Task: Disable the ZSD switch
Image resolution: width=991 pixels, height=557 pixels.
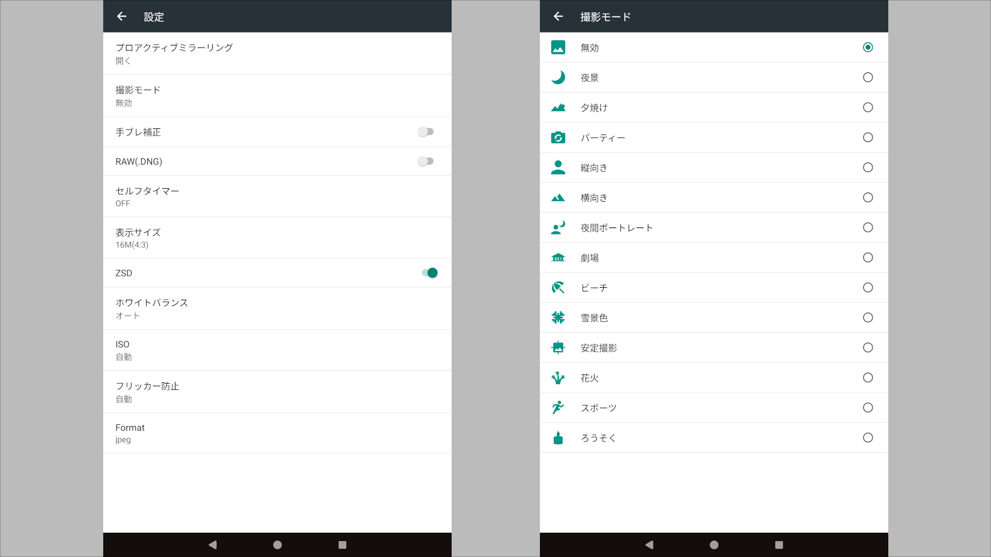Action: click(x=429, y=273)
